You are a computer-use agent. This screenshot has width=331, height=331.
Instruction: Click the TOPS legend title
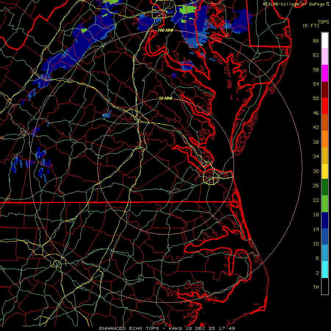point(323,22)
